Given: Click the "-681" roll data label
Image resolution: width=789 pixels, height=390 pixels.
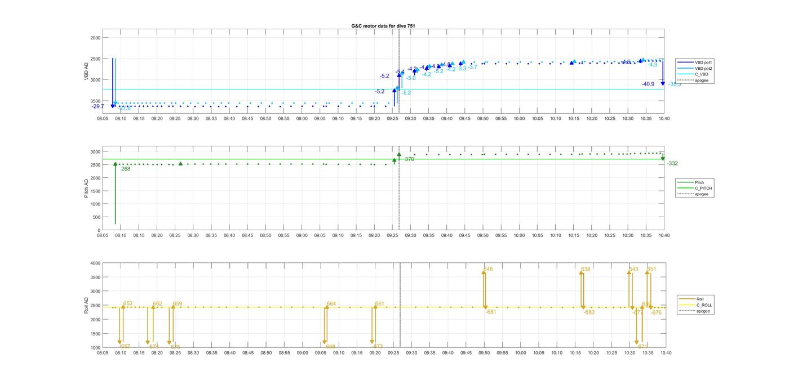Looking at the screenshot, I should (x=491, y=312).
